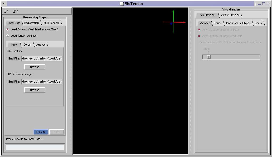Browse for the T2 Reference Image file
The width and height of the screenshot is (272, 157).
35,90
